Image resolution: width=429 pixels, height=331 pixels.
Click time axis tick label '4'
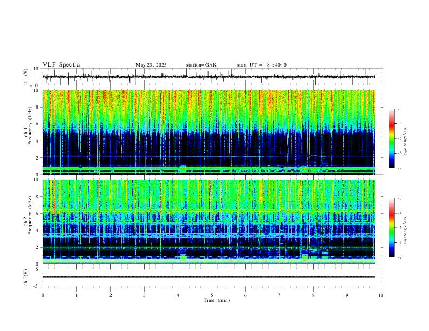pyautogui.click(x=178, y=295)
